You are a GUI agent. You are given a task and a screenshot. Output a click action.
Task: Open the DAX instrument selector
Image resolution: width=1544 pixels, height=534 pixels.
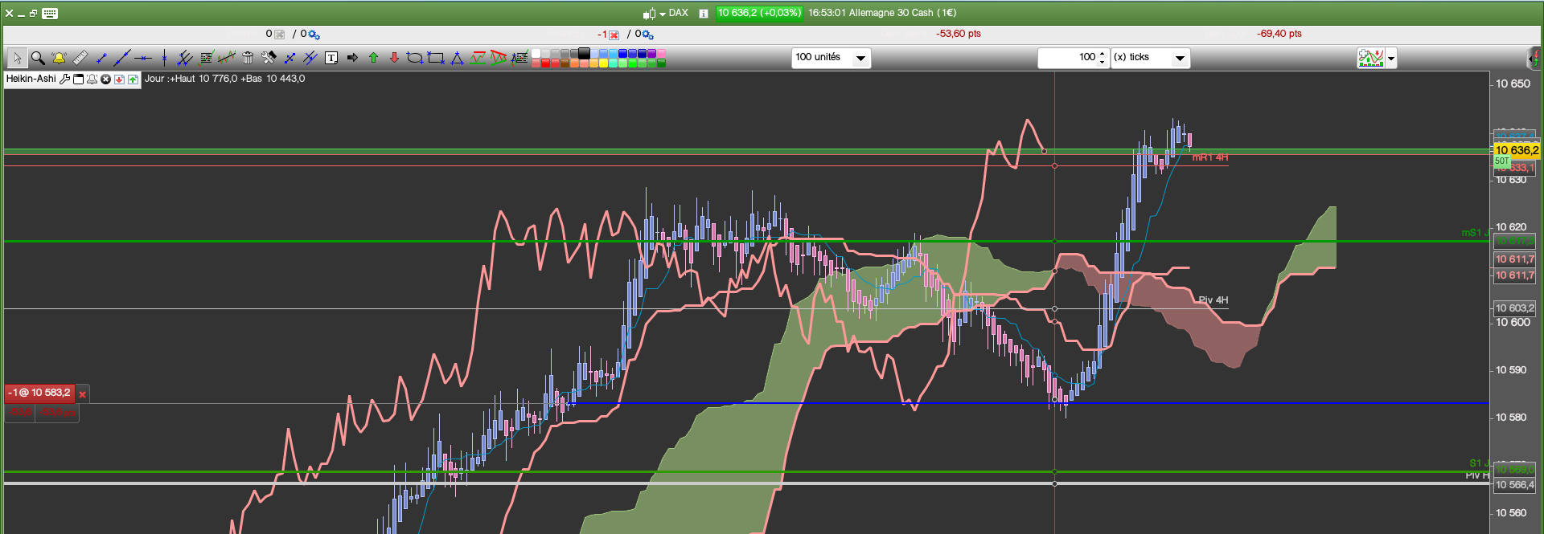666,13
